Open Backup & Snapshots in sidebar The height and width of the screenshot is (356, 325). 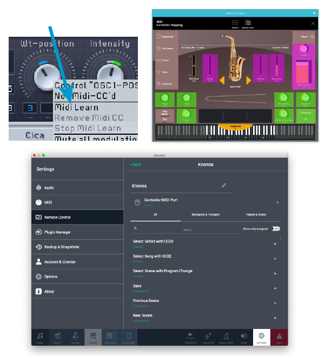click(77, 247)
